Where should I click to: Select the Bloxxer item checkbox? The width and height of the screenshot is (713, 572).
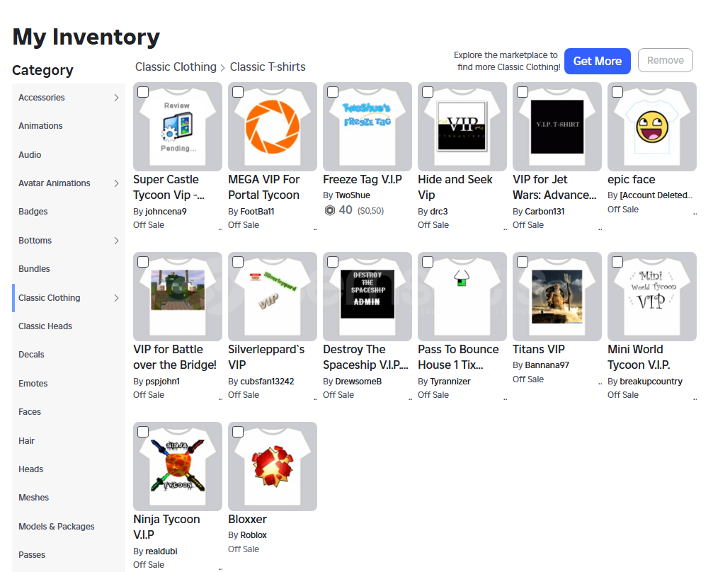point(238,432)
